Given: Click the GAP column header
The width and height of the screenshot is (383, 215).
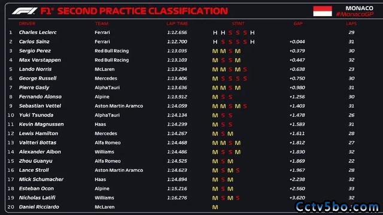Looking at the screenshot, I should point(298,24).
